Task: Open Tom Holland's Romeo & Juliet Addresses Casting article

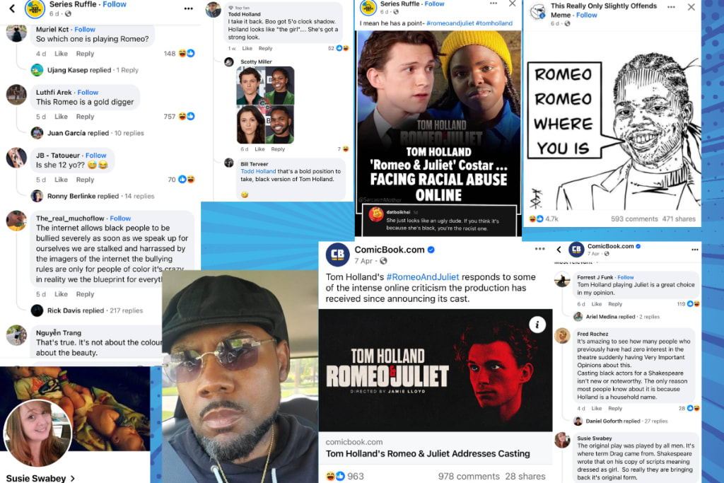Action: coord(428,453)
